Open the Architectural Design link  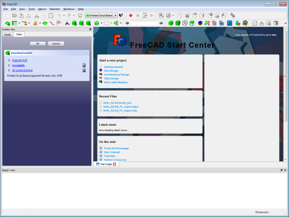pos(117,75)
